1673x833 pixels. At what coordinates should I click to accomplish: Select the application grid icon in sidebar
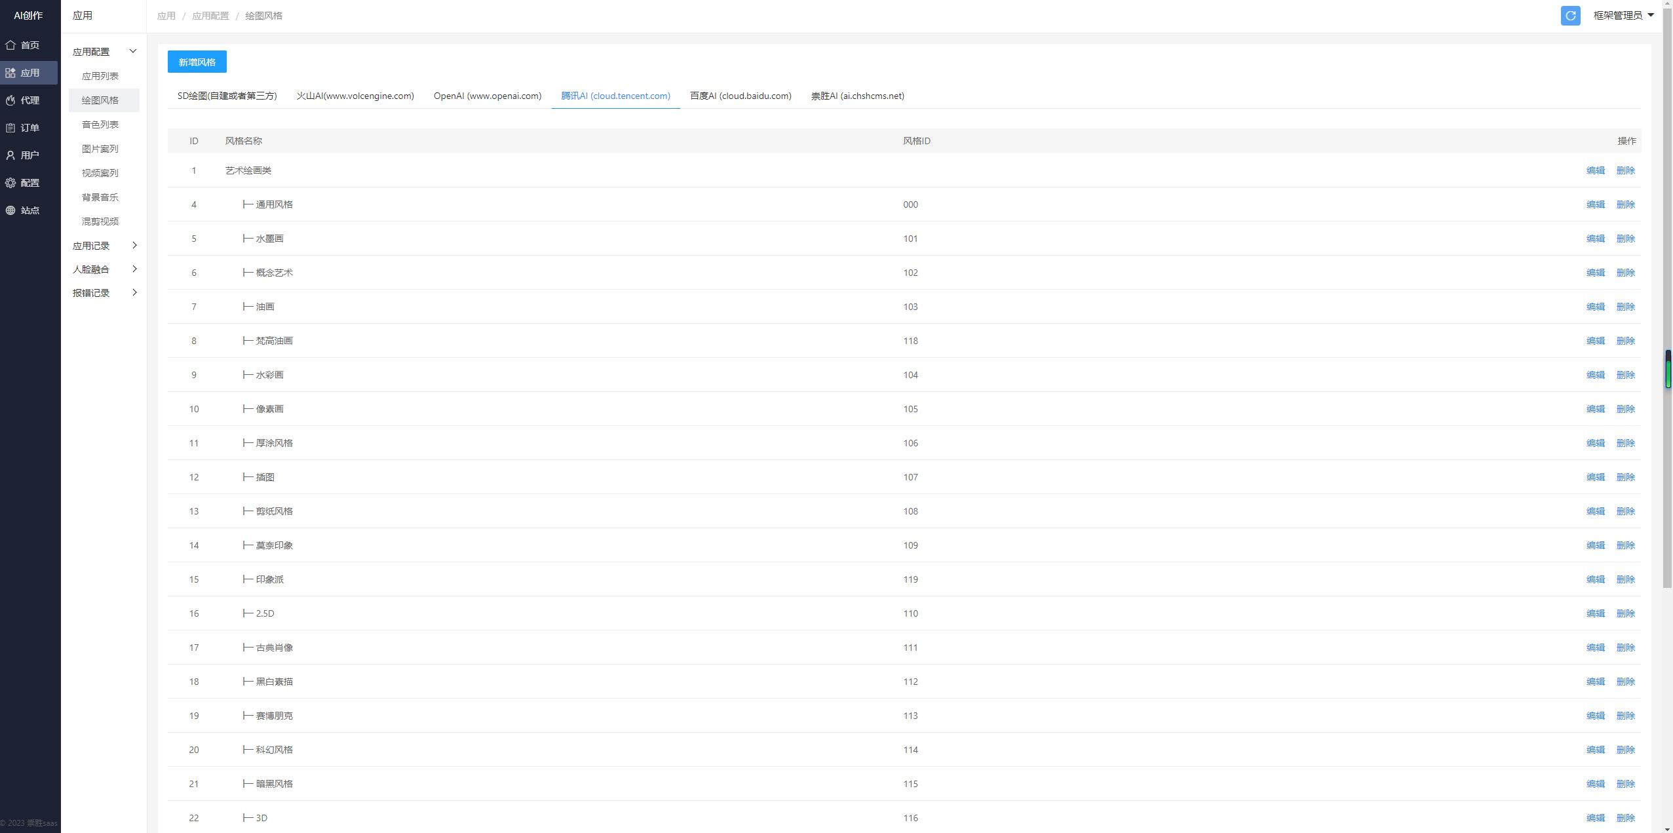[x=10, y=73]
